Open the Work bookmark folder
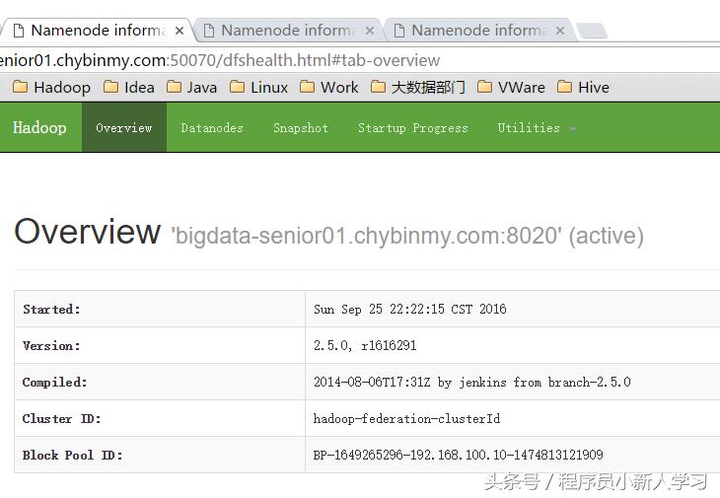 (x=329, y=87)
